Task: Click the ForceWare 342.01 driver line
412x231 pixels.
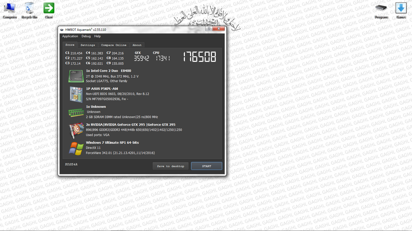Action: click(120, 153)
